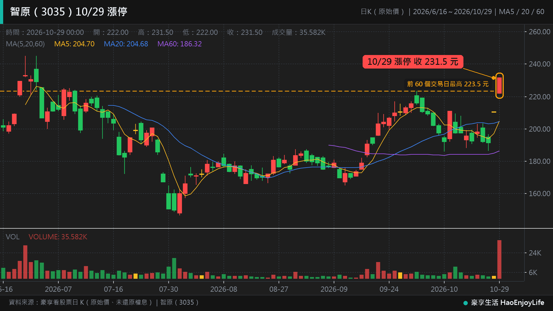Image resolution: width=553 pixels, height=311 pixels.
Task: Click the 資料來源 footer text
Action: pyautogui.click(x=104, y=302)
